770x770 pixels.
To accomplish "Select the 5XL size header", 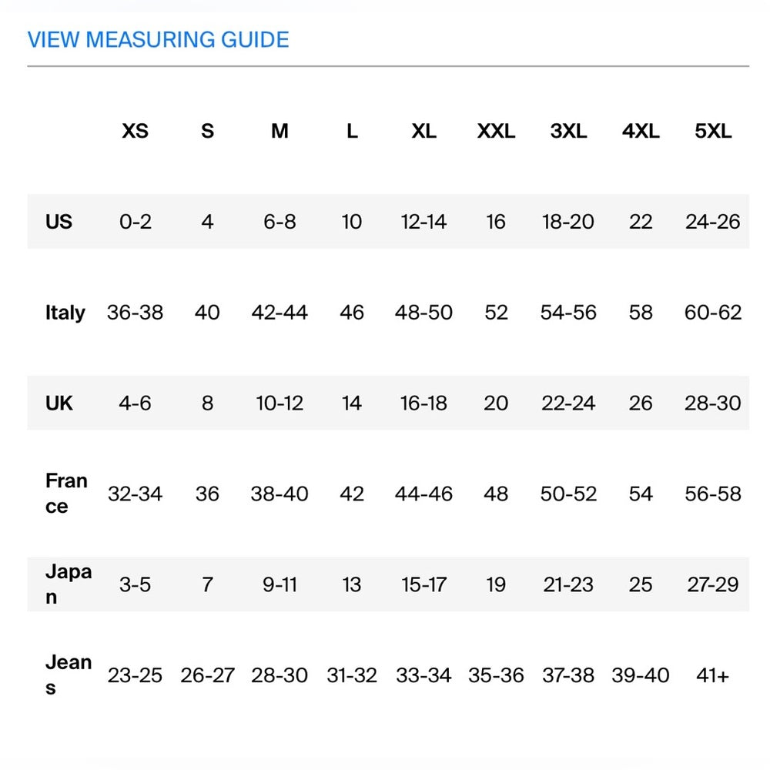I will click(713, 132).
